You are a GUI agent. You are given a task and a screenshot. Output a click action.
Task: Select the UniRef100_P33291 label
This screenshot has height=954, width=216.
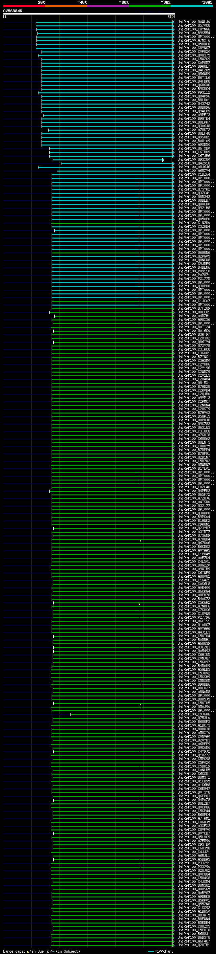coord(193,863)
